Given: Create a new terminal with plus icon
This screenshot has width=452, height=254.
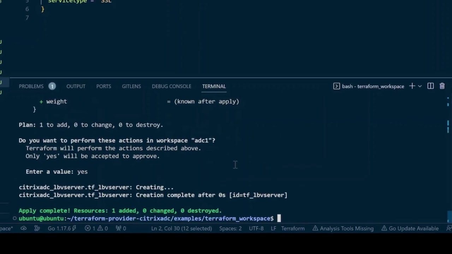Looking at the screenshot, I should tap(412, 86).
